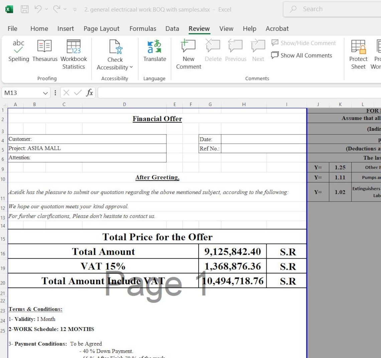Open the Insert Function fx dialog

(x=90, y=93)
